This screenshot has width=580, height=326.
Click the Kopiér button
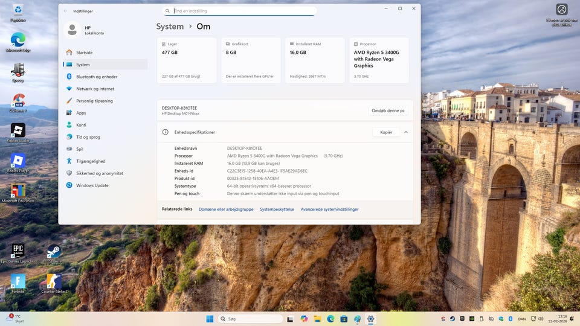(385, 132)
